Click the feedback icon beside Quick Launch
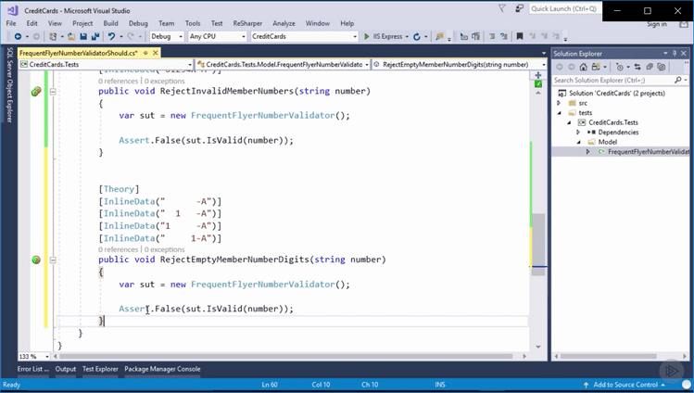The width and height of the screenshot is (694, 393). [519, 8]
